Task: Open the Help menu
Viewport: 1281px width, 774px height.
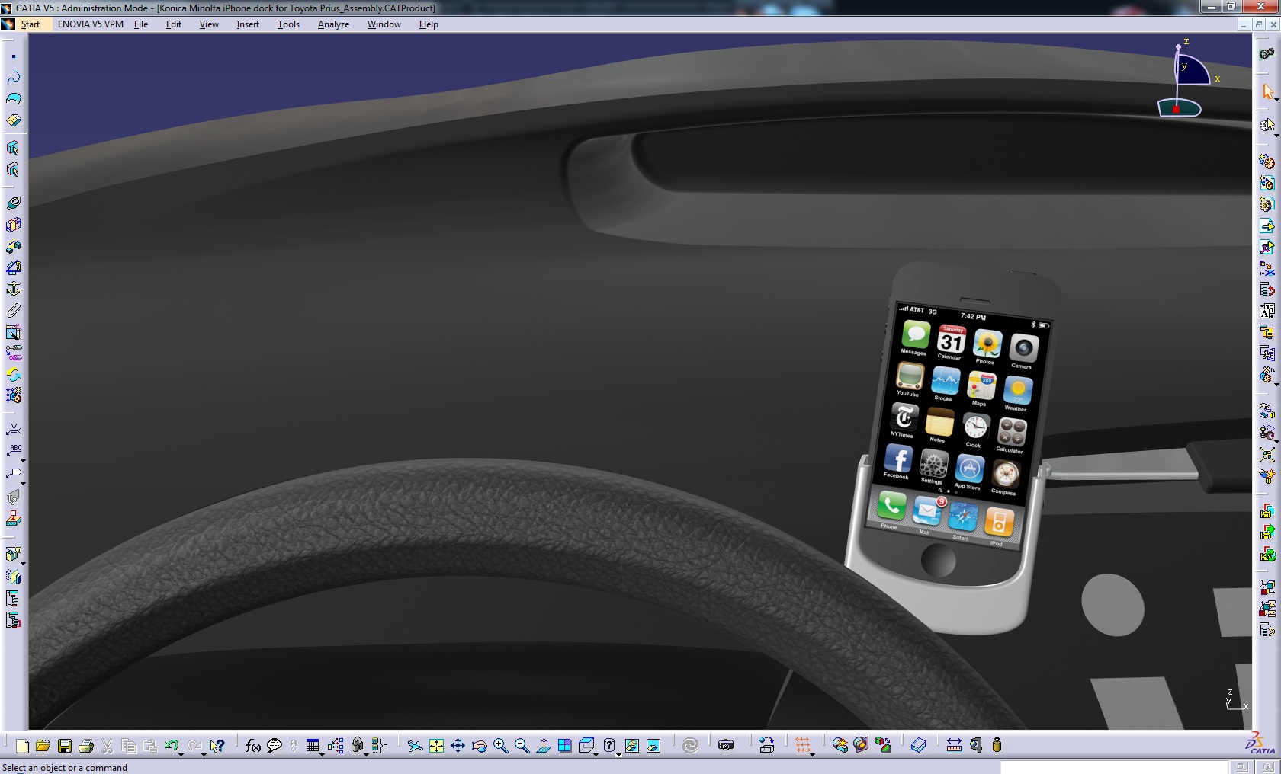Action: pos(429,24)
